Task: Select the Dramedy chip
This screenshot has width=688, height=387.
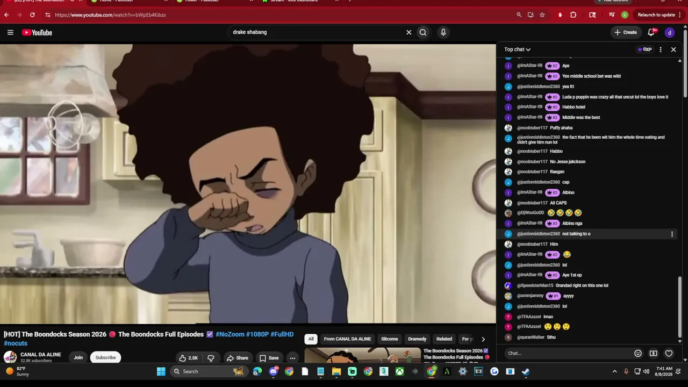Action: 417,339
